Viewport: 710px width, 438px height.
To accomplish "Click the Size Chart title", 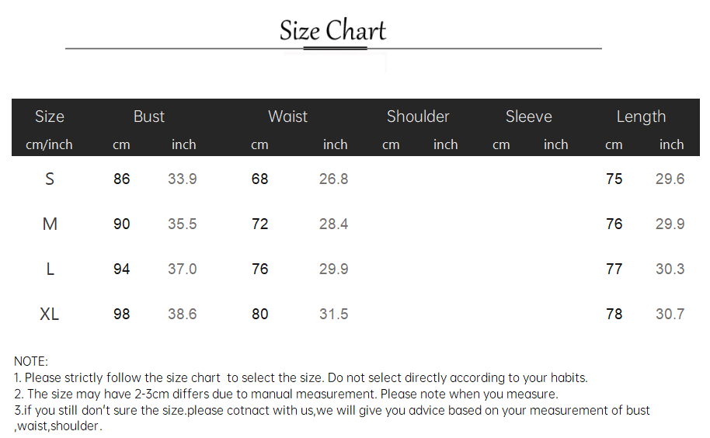I will 332,31.
